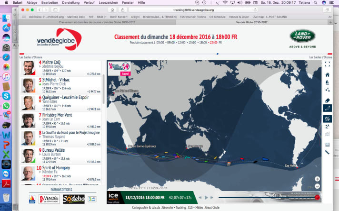Open the Bearbeiten menu
This screenshot has height=211, width=339.
tap(50, 2)
